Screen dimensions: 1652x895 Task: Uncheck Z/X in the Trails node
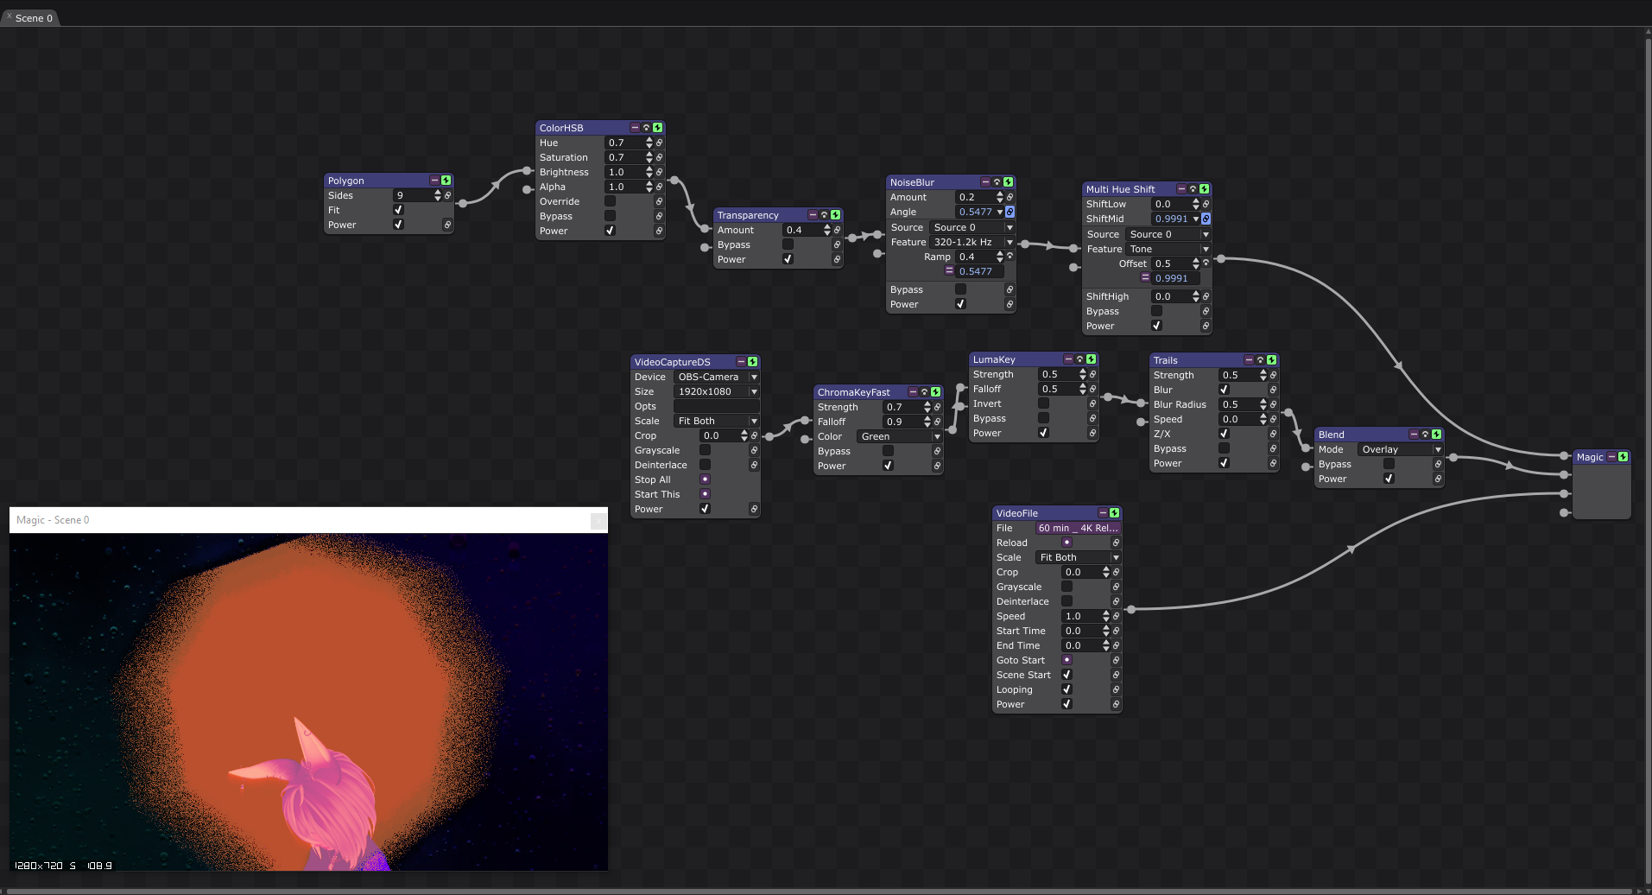(1224, 434)
